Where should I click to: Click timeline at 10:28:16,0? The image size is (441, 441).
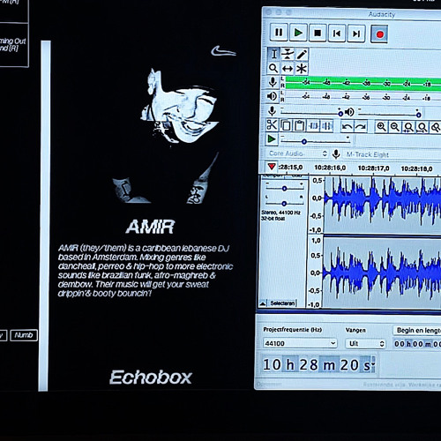pyautogui.click(x=330, y=168)
